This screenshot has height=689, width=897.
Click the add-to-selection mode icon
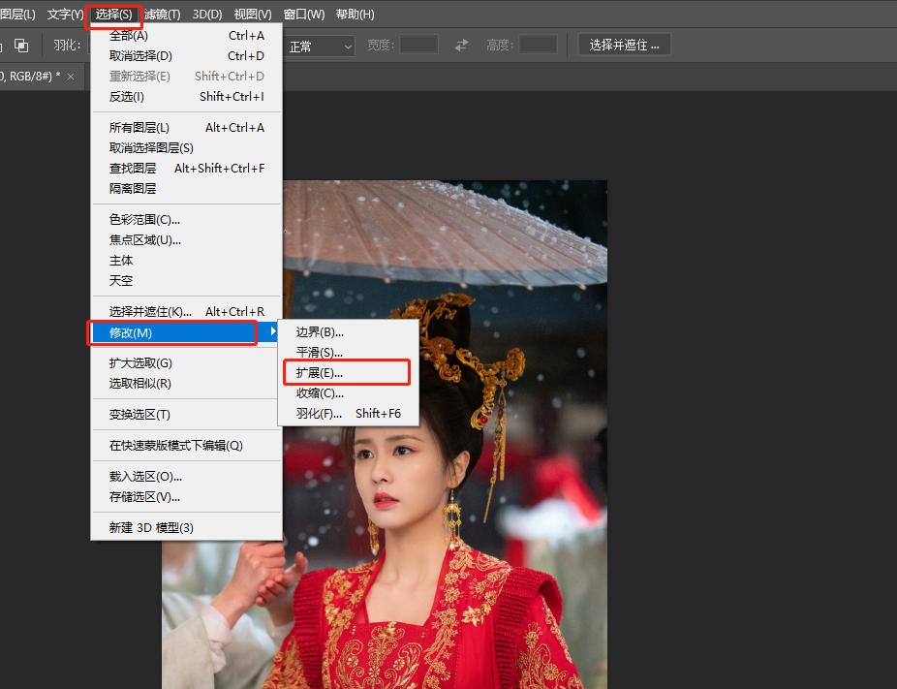(x=23, y=45)
